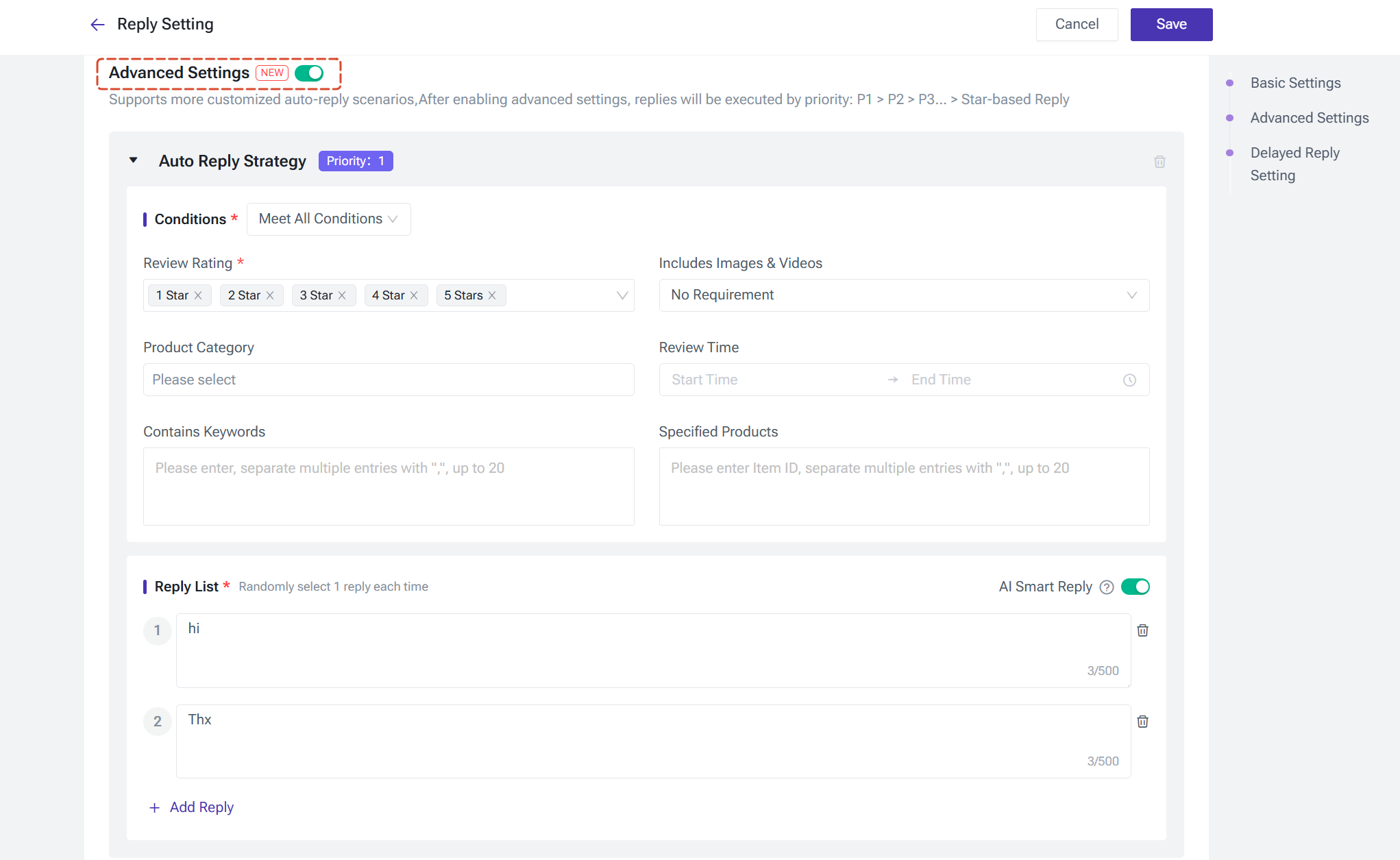The image size is (1400, 860).
Task: Delete reply 2 'Thx' with trash icon
Action: click(1142, 721)
